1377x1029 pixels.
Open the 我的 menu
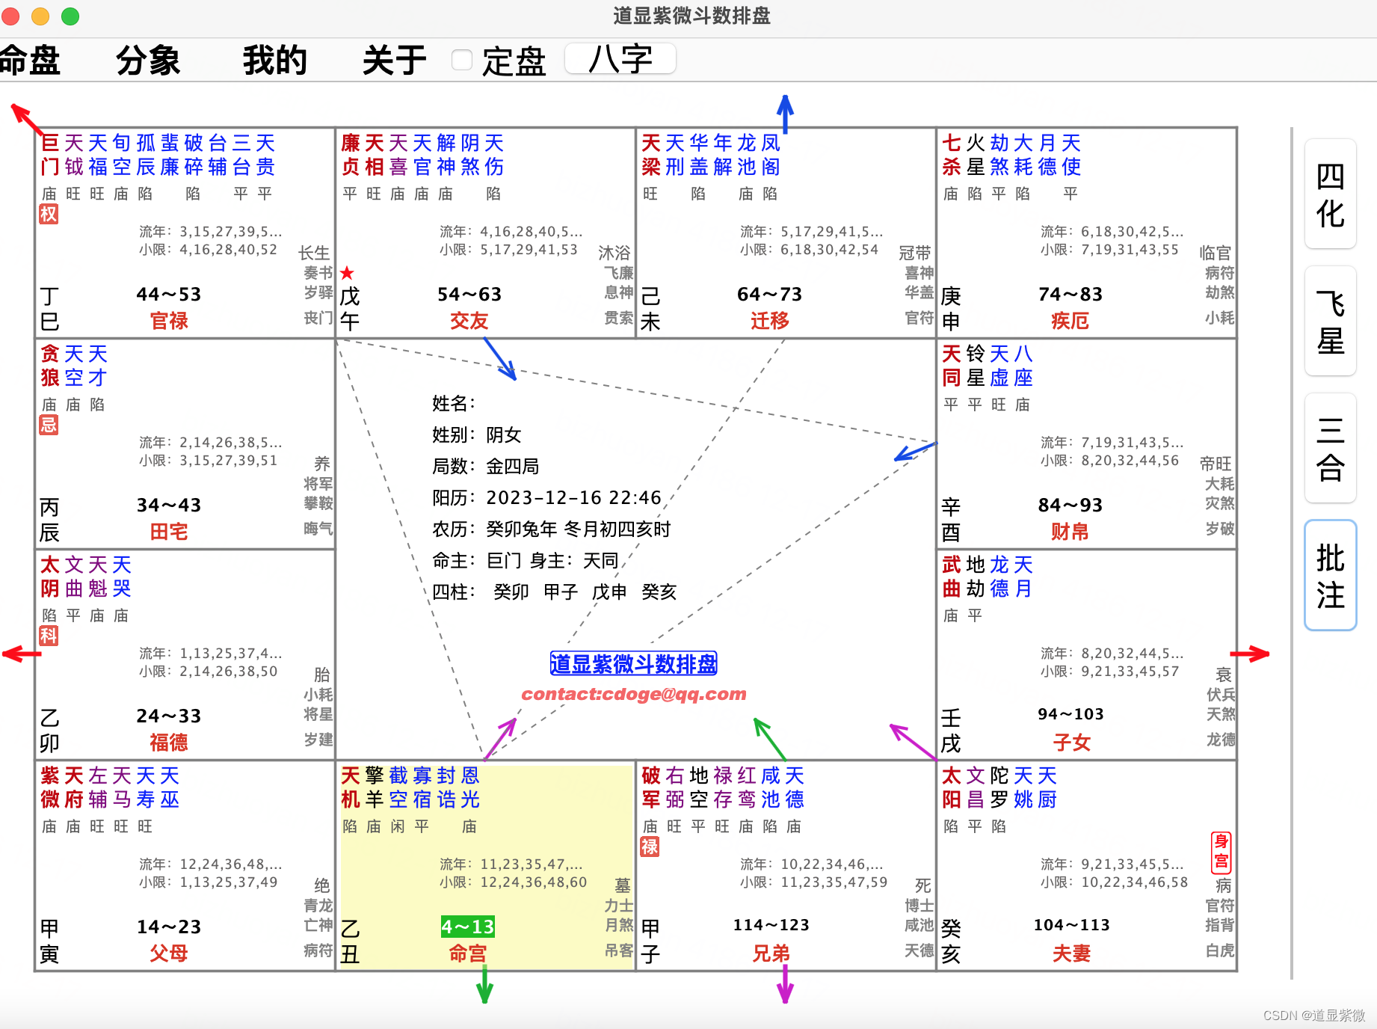(x=275, y=61)
